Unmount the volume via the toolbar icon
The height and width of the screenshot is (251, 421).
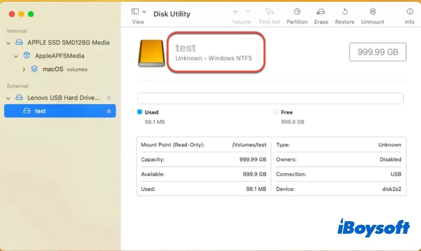pos(372,12)
